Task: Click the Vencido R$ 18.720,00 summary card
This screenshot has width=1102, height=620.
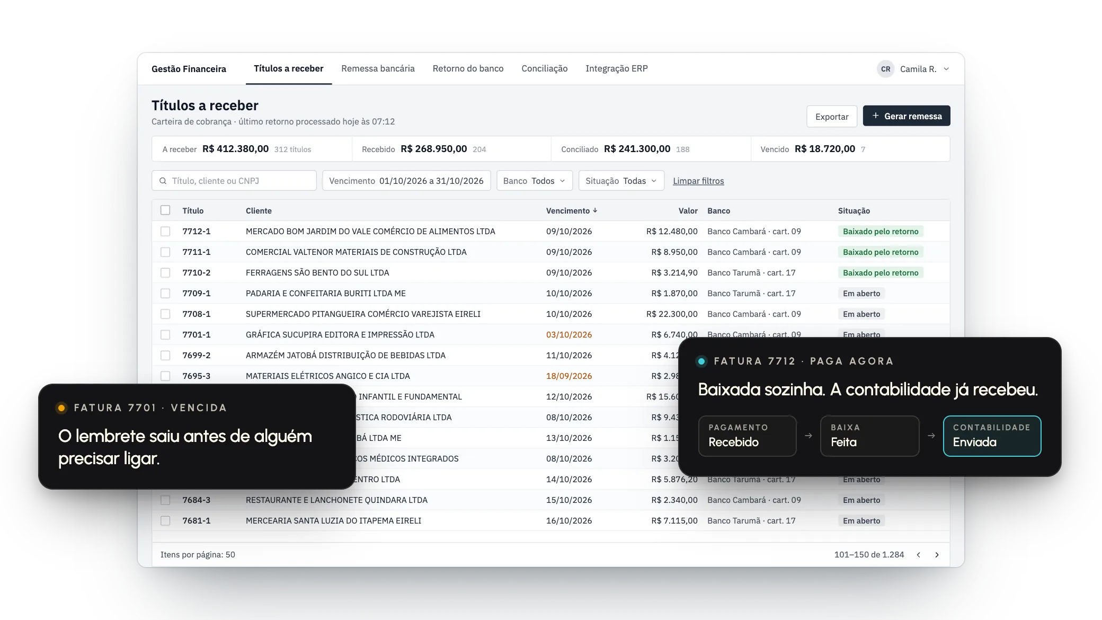Action: [850, 149]
